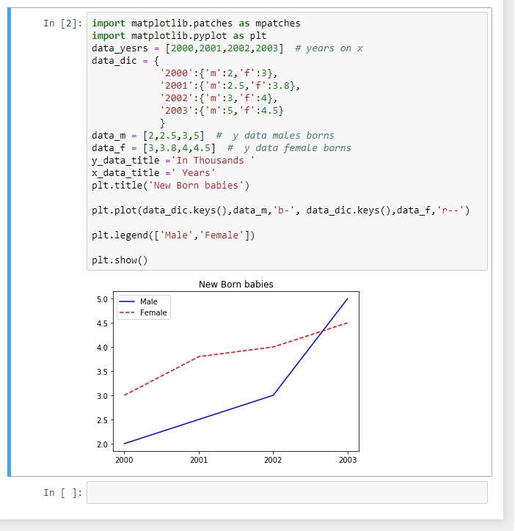Select the blue selected-cell indicator bar

pyautogui.click(x=9, y=242)
